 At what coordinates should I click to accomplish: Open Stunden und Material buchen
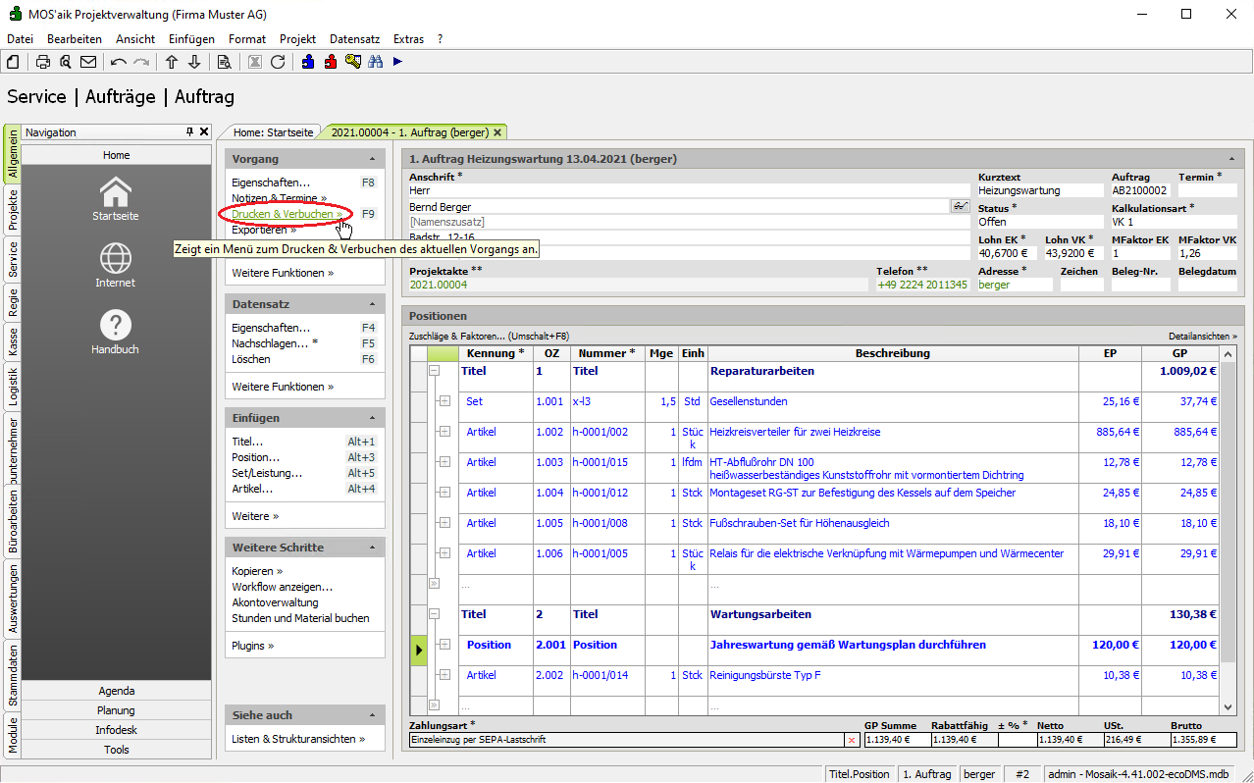tap(300, 618)
